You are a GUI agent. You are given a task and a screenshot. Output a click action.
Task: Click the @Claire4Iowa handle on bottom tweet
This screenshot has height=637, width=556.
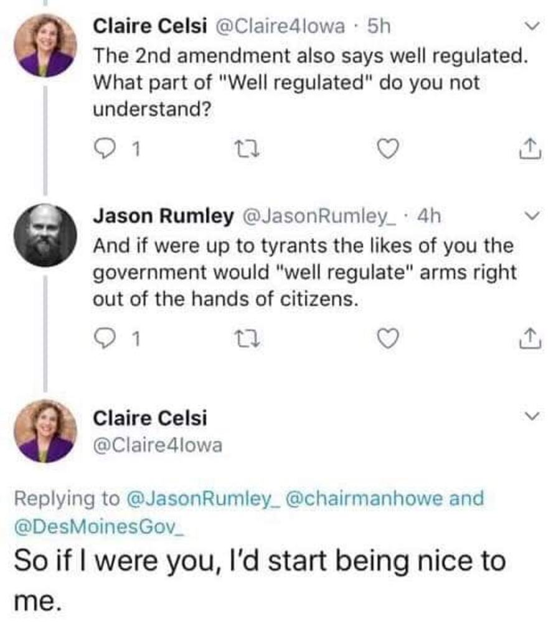(x=157, y=445)
